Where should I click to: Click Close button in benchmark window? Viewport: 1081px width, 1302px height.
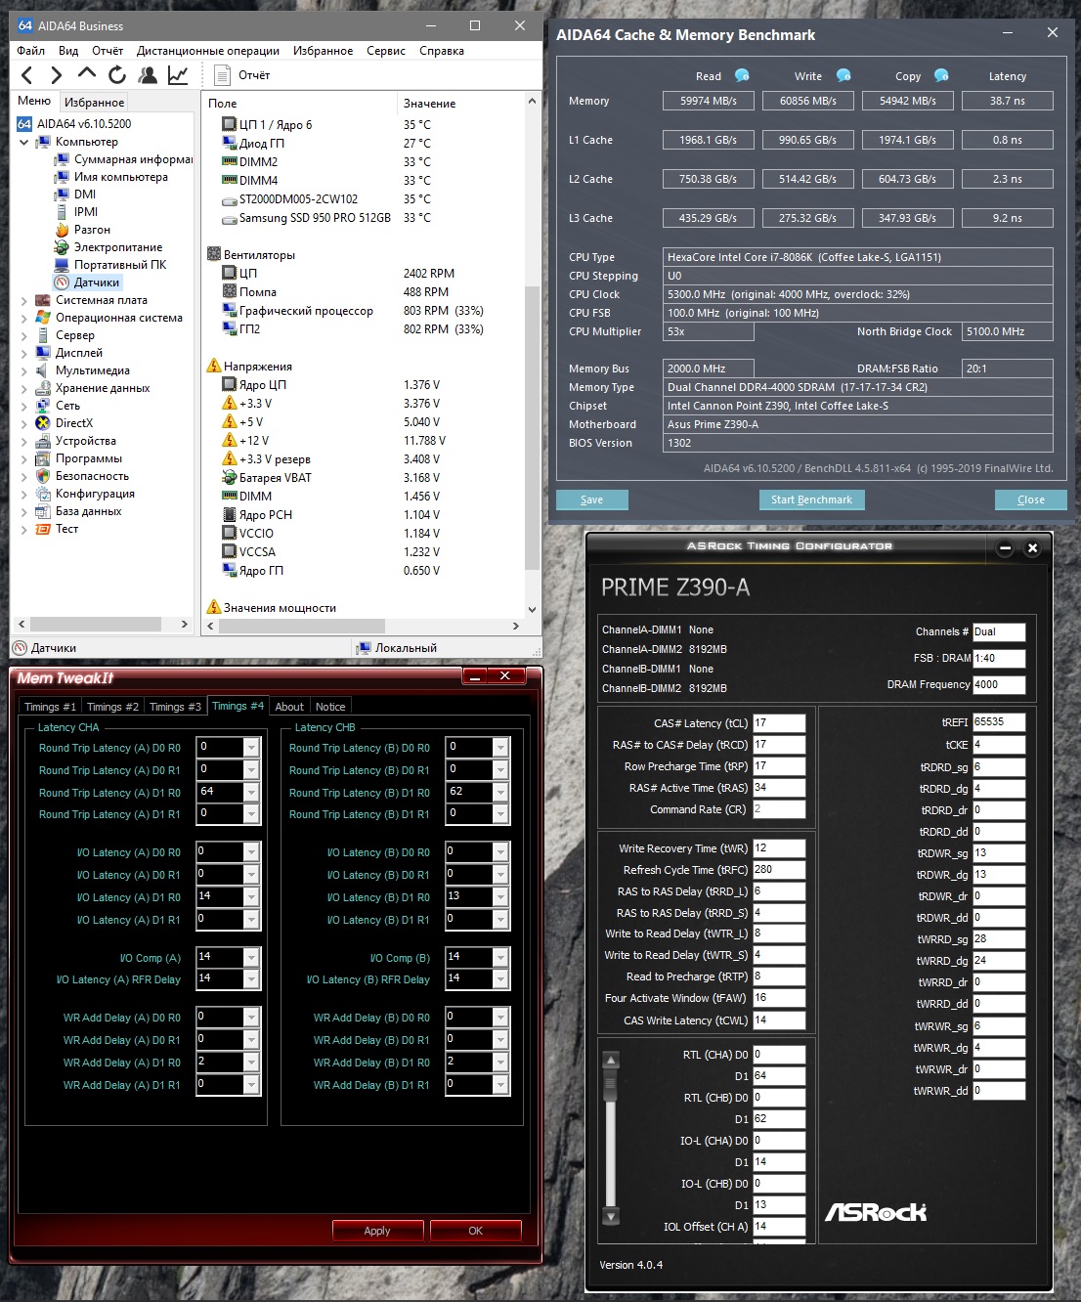pyautogui.click(x=1030, y=499)
